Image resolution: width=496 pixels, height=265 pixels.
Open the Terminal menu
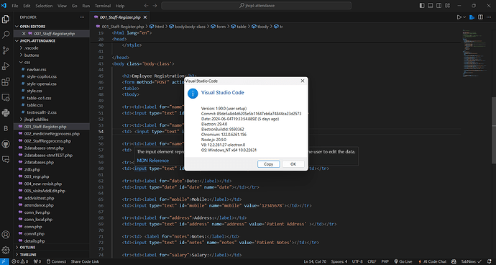[x=103, y=6]
